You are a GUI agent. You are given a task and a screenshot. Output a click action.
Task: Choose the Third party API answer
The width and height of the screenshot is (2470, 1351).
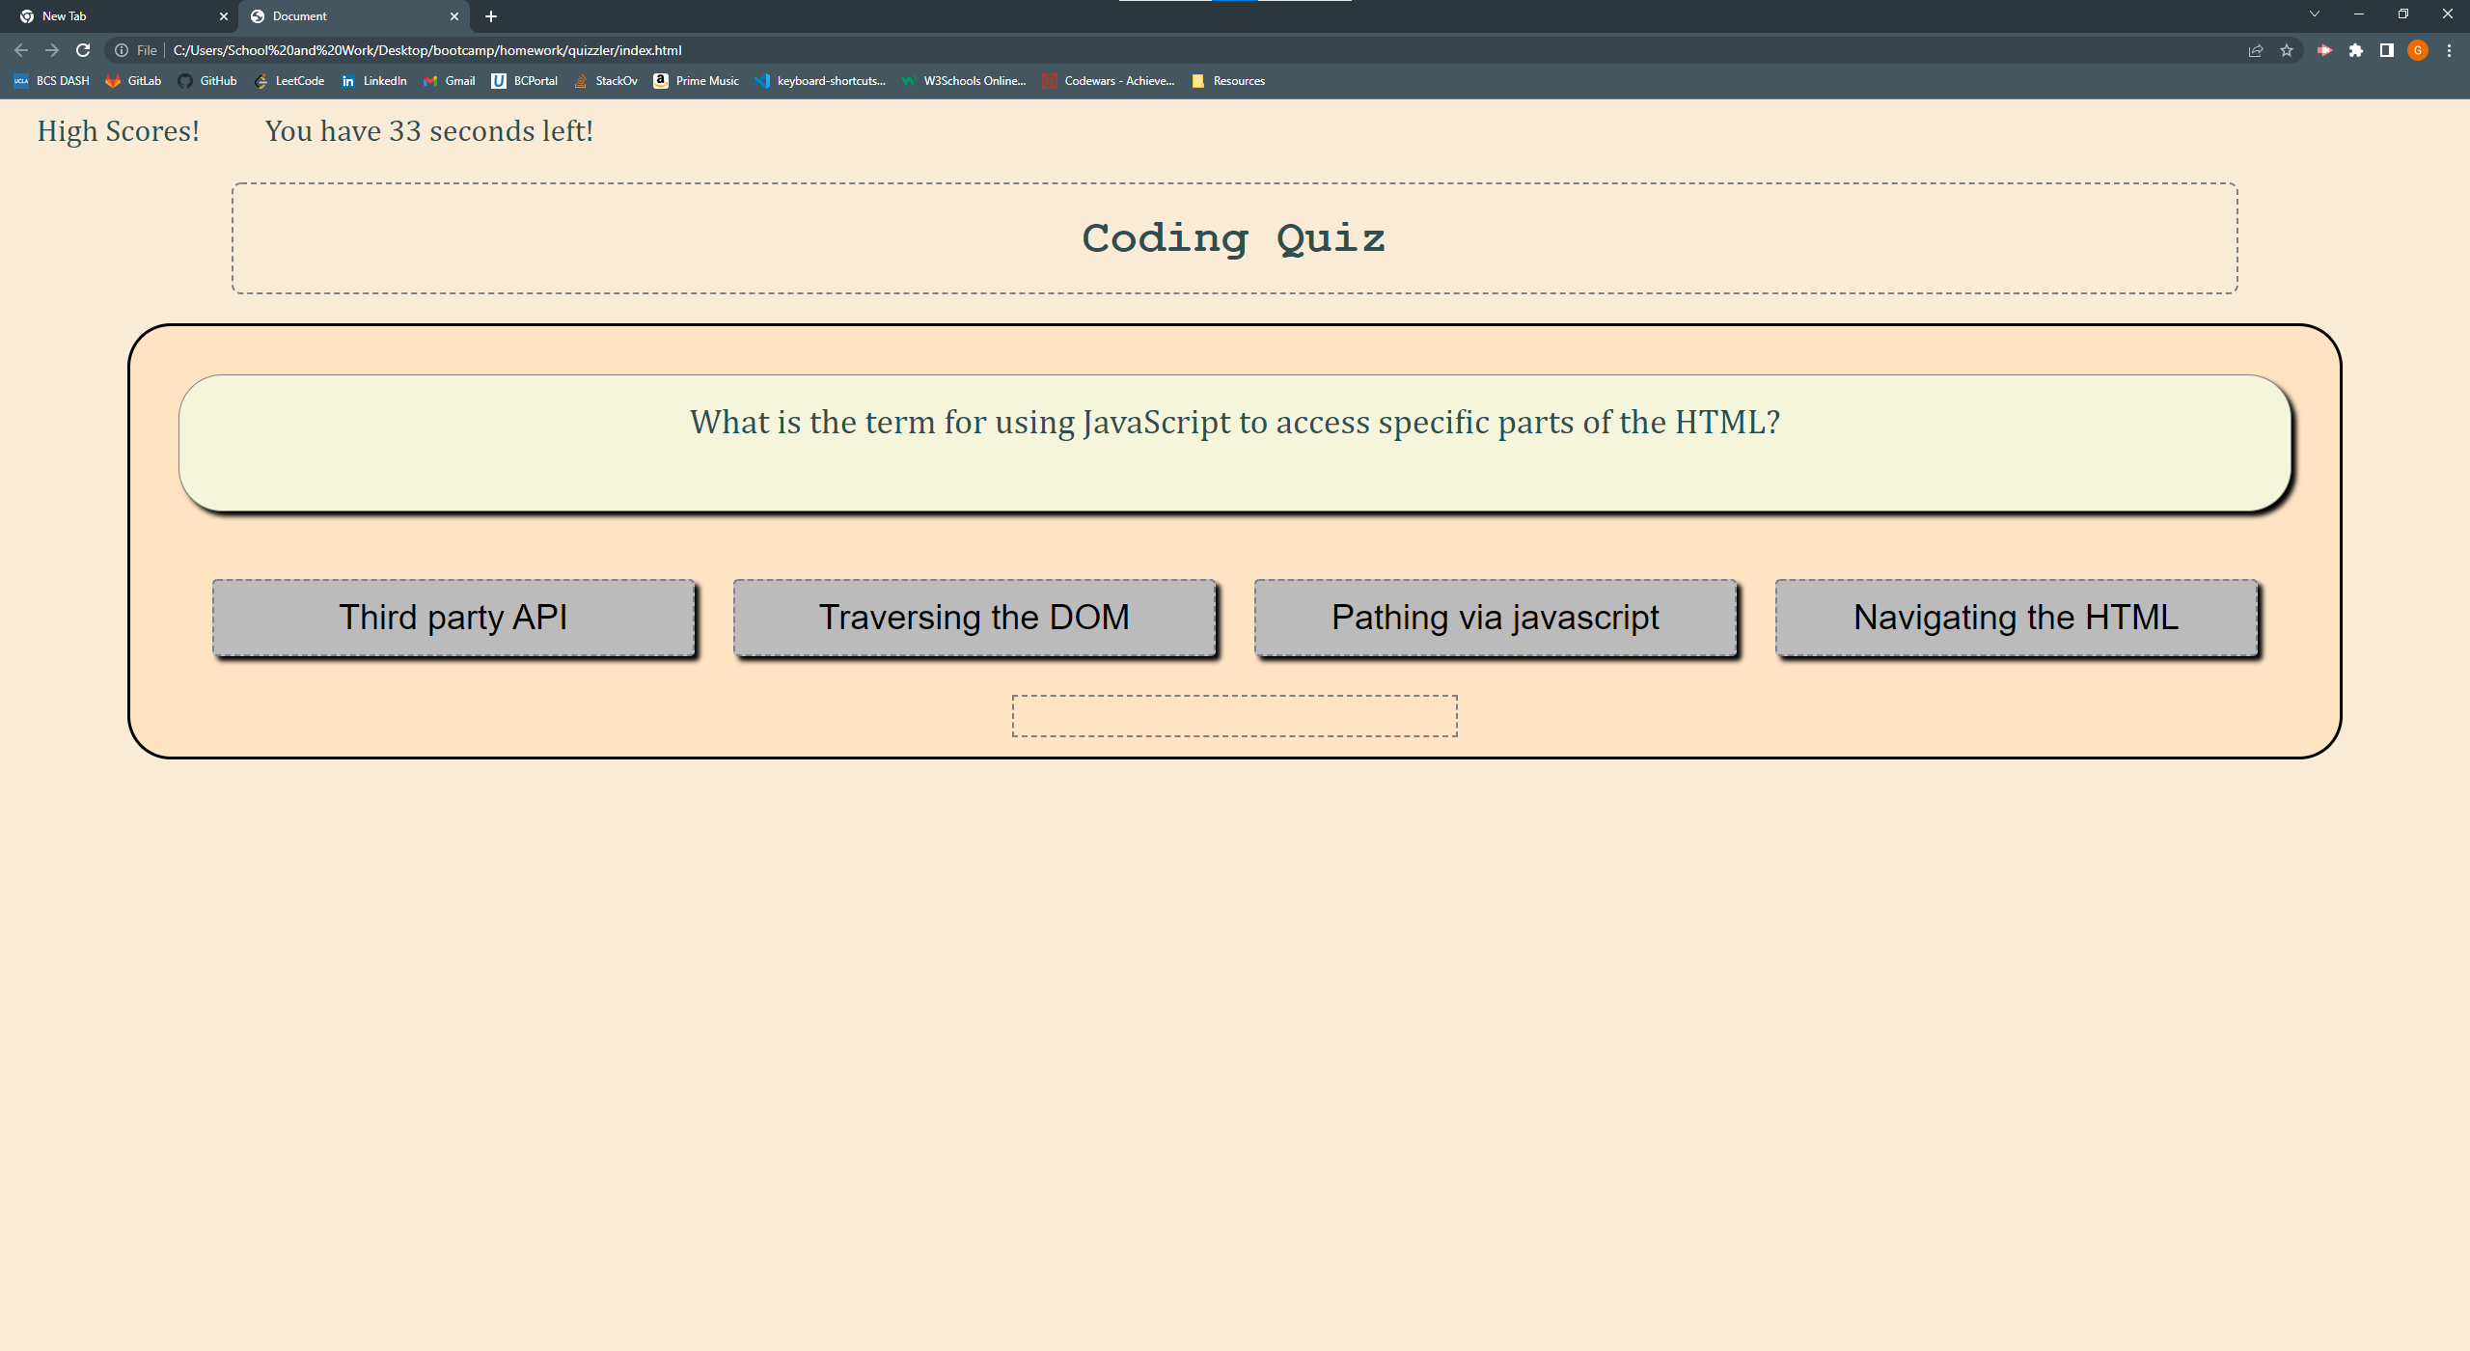click(453, 618)
